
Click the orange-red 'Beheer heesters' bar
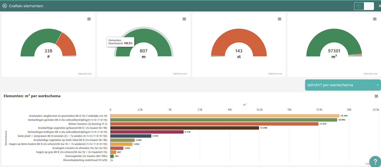click(214, 124)
